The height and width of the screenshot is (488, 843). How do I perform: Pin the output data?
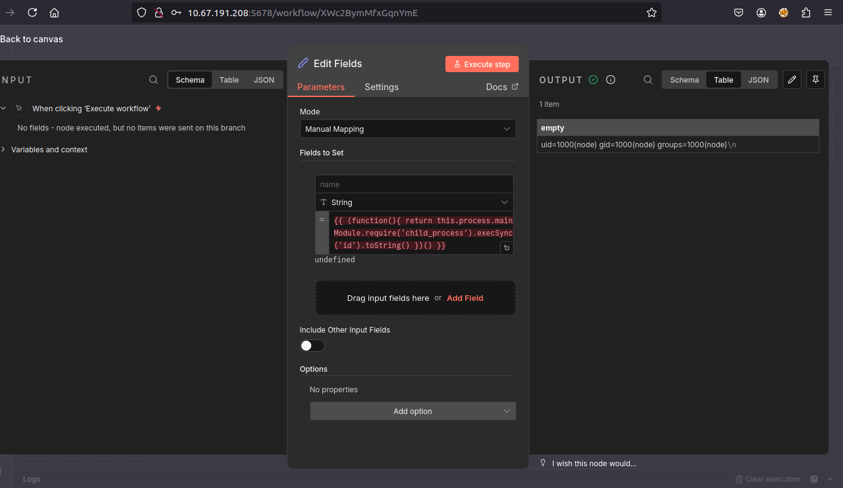tap(815, 80)
